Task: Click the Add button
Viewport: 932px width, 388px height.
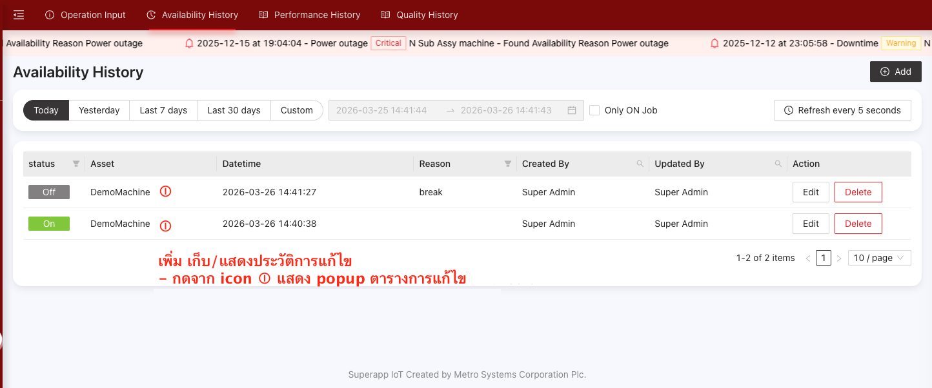Action: click(895, 72)
